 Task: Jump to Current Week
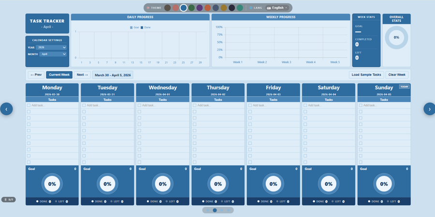59,75
